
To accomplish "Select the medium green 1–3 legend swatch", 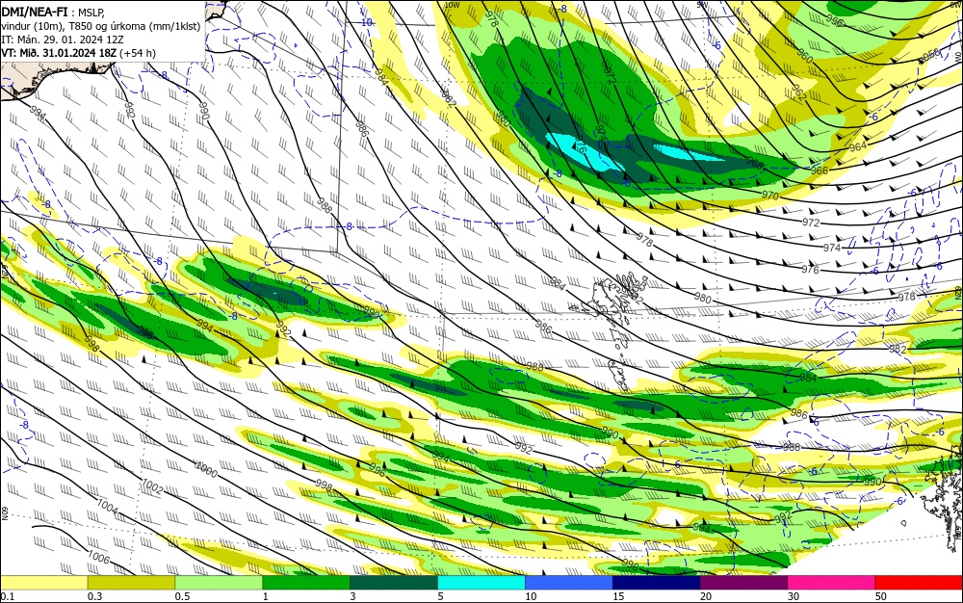I will [306, 583].
